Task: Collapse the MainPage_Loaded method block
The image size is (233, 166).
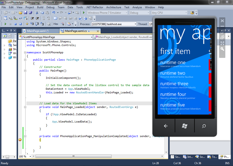Action: pos(25,107)
